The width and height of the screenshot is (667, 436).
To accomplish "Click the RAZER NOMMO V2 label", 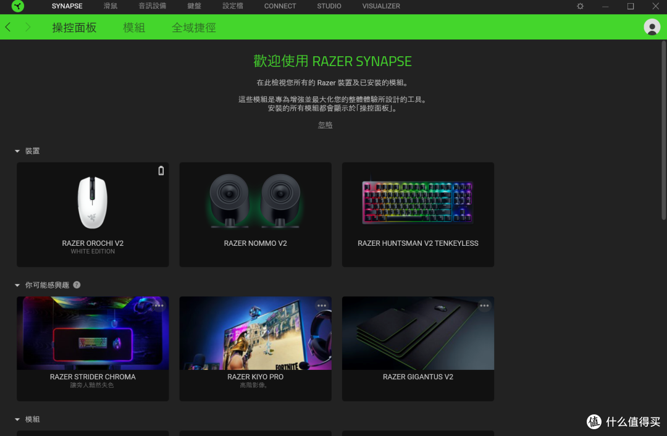I will coord(255,243).
